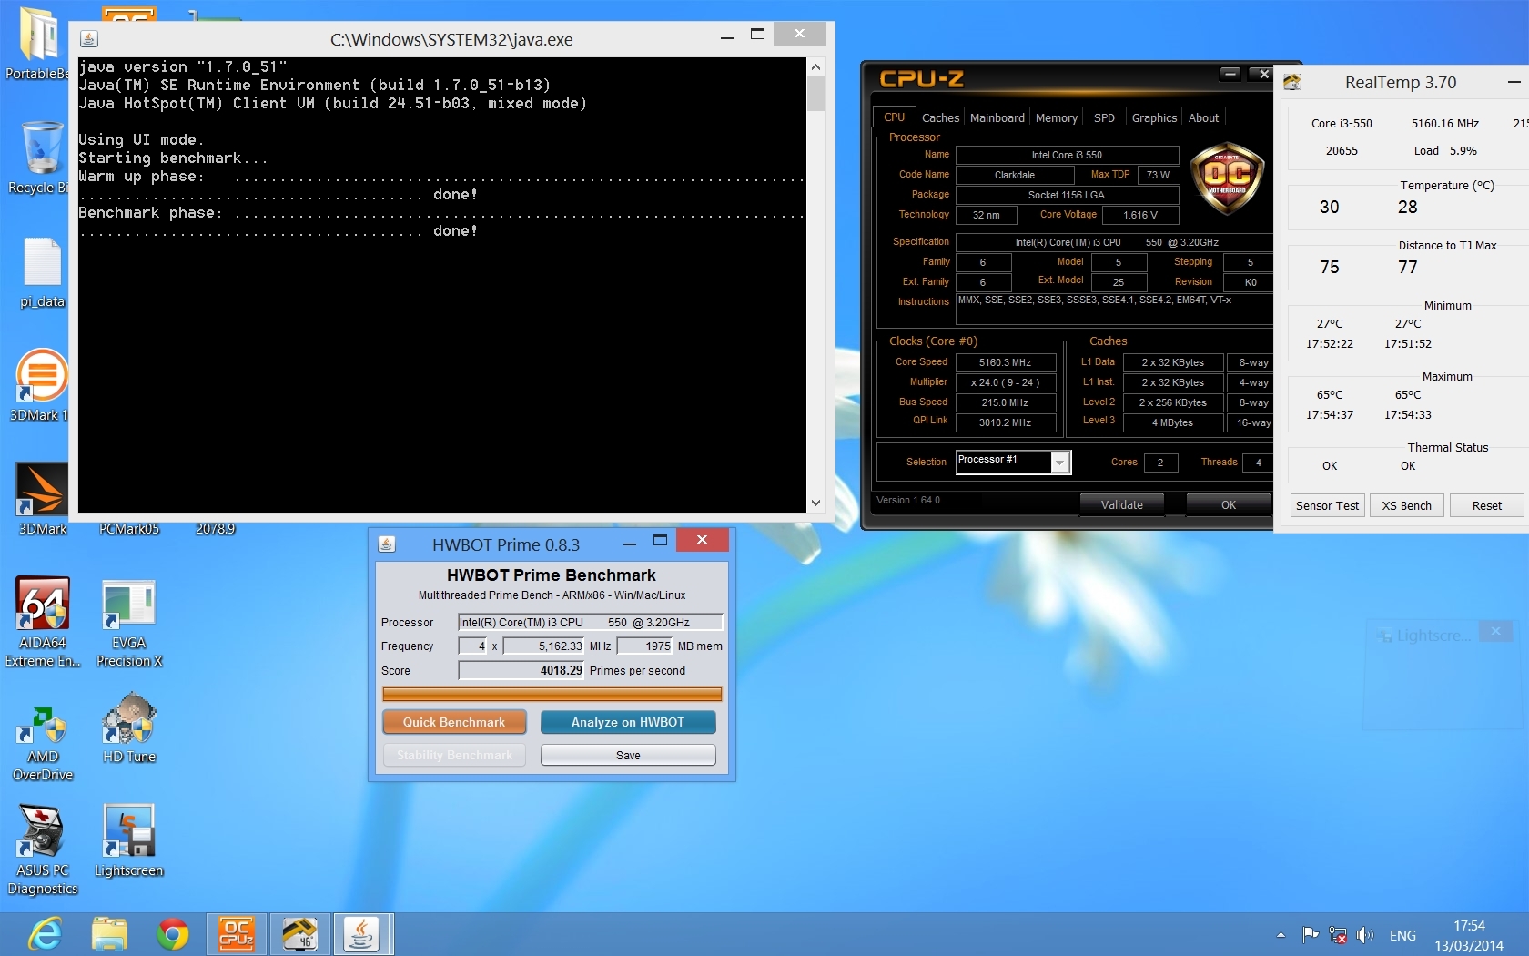The height and width of the screenshot is (956, 1529).
Task: Open Internet Explorer from the taskbar
Action: click(x=45, y=934)
